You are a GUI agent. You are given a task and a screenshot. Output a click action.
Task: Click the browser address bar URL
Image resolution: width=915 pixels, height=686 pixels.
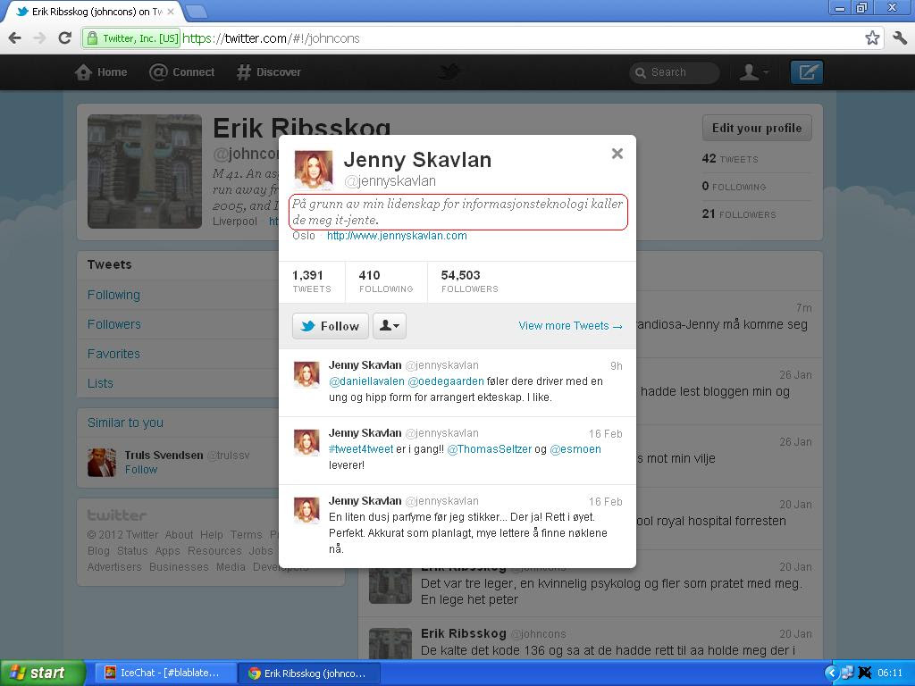[x=272, y=38]
